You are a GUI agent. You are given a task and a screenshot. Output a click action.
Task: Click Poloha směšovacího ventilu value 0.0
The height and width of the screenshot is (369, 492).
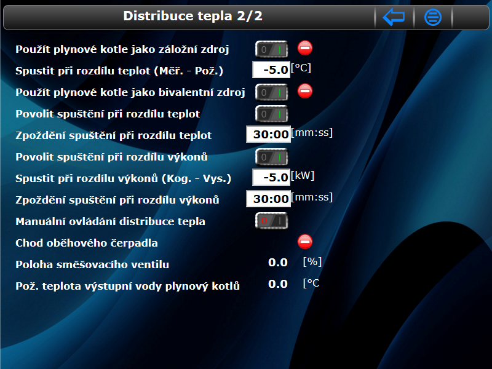(278, 263)
